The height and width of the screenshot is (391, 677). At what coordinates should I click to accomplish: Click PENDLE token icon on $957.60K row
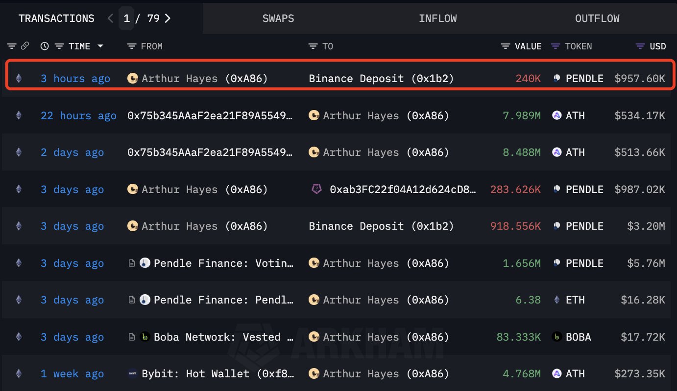click(x=557, y=78)
